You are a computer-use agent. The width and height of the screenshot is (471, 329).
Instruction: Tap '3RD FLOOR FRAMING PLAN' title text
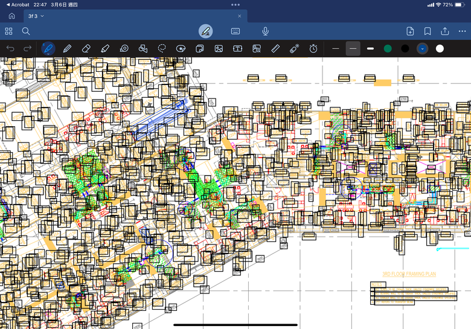(409, 274)
